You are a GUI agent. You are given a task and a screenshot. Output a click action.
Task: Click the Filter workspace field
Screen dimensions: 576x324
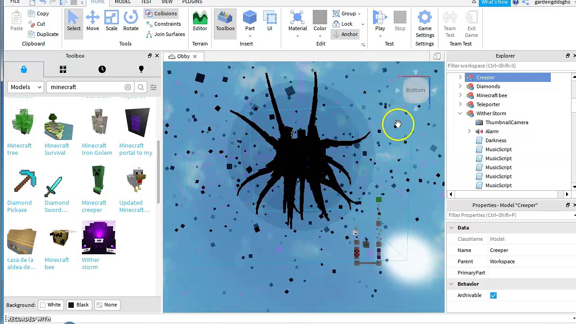coord(511,66)
